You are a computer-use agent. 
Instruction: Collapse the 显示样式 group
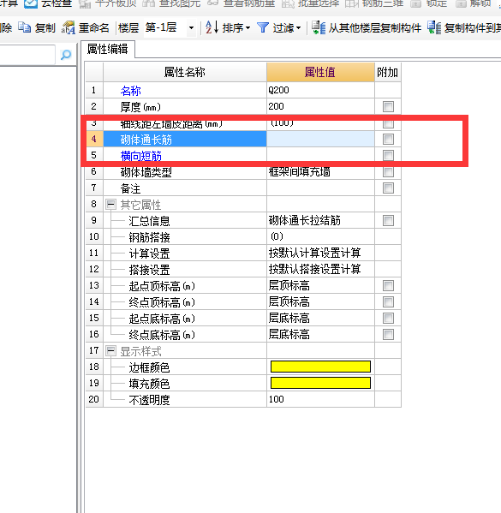[x=110, y=351]
